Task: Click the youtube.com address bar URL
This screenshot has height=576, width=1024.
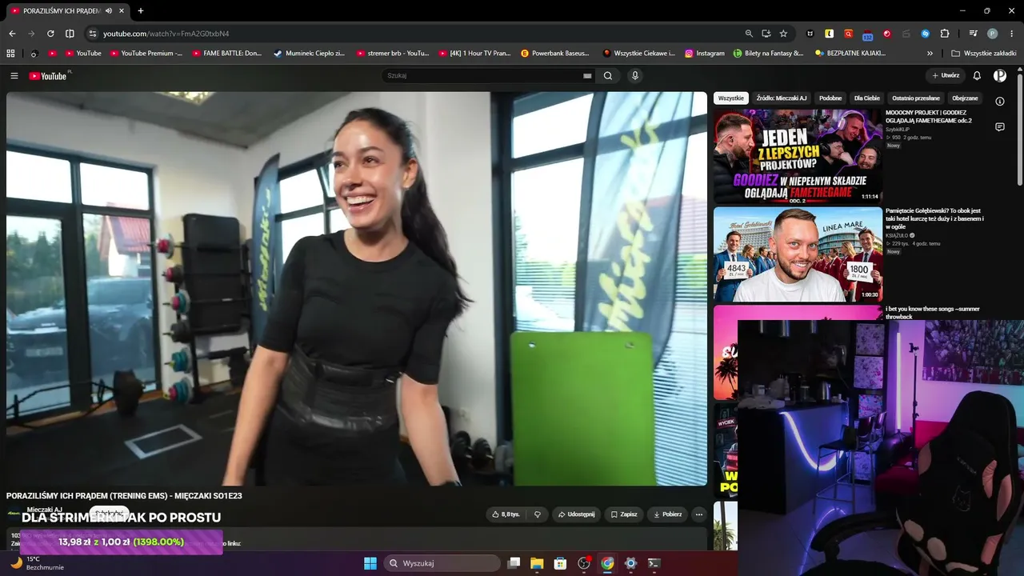Action: [x=166, y=34]
